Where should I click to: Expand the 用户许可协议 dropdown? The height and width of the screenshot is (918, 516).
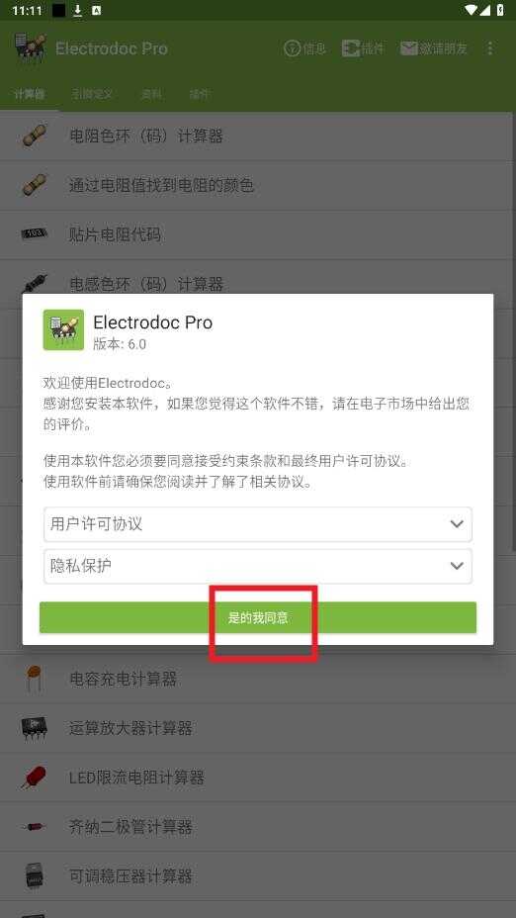pos(258,524)
